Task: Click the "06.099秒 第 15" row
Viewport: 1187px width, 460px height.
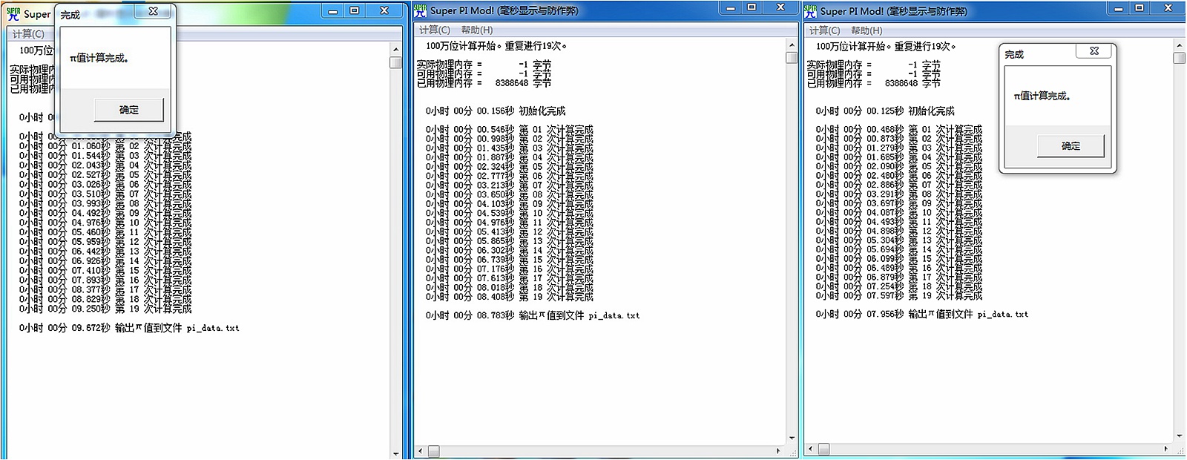Action: point(899,259)
